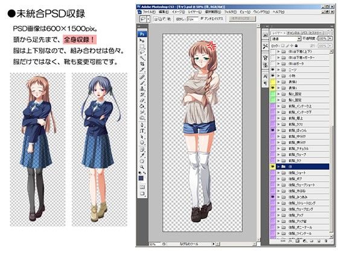
Task: Select the 後髪_ストレートロング layer group
Action: click(x=303, y=203)
